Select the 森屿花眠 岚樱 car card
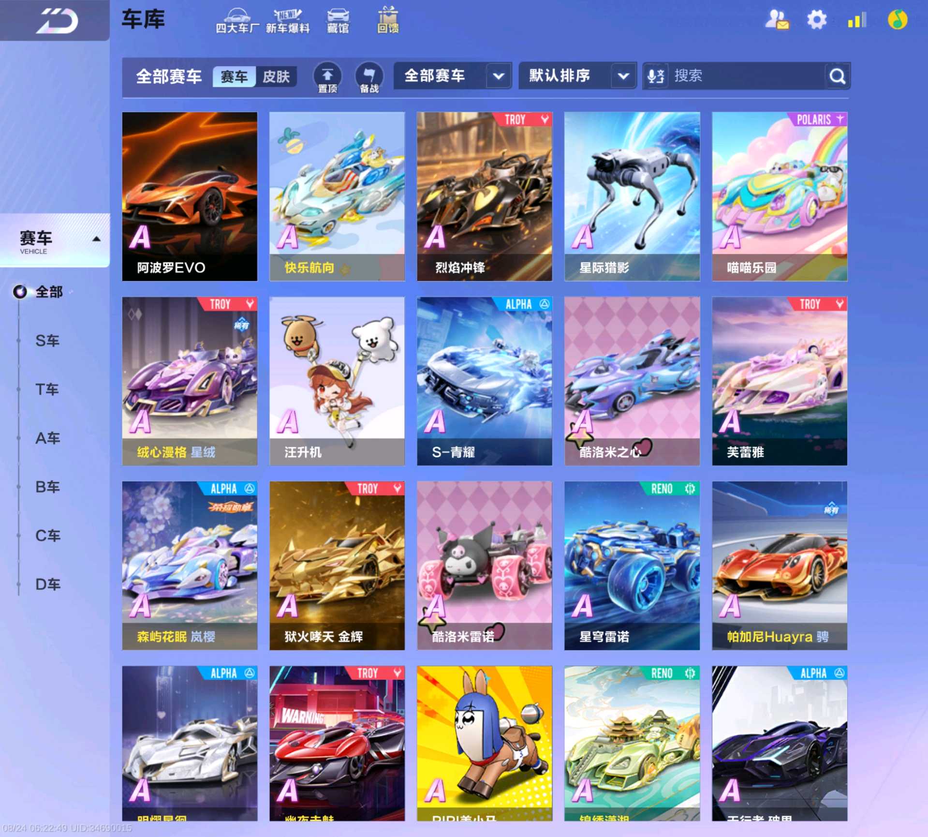Screen dimensions: 928x837 coord(190,566)
